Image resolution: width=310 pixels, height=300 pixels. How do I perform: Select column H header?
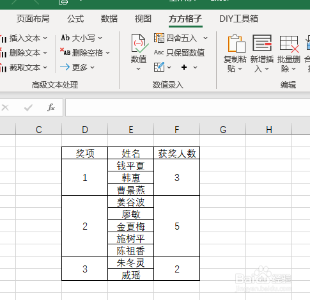tap(269, 129)
